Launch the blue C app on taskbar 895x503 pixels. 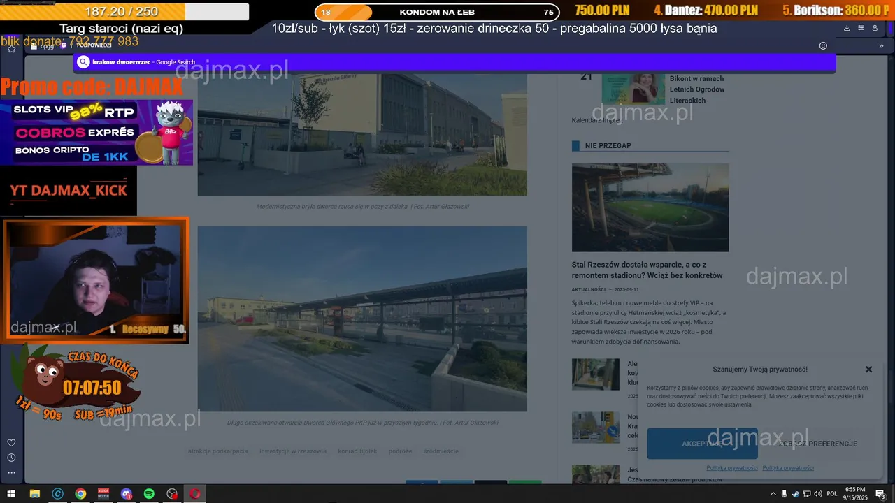tap(57, 493)
